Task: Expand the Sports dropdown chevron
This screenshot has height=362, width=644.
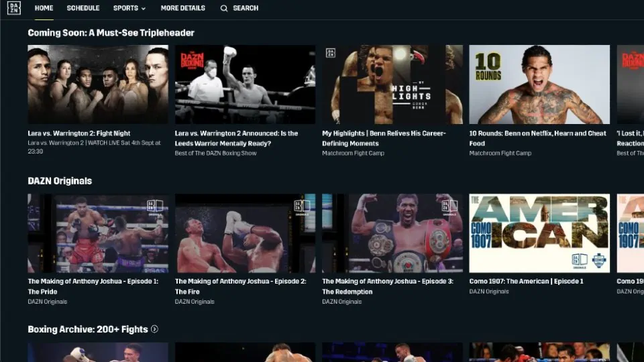Action: [x=144, y=9]
